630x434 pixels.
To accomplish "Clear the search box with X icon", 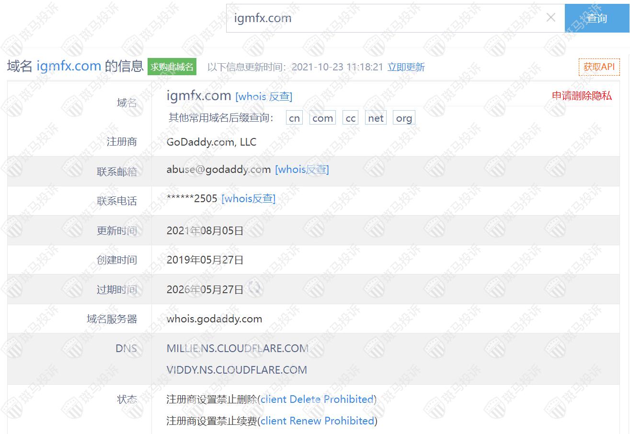I will [x=551, y=18].
